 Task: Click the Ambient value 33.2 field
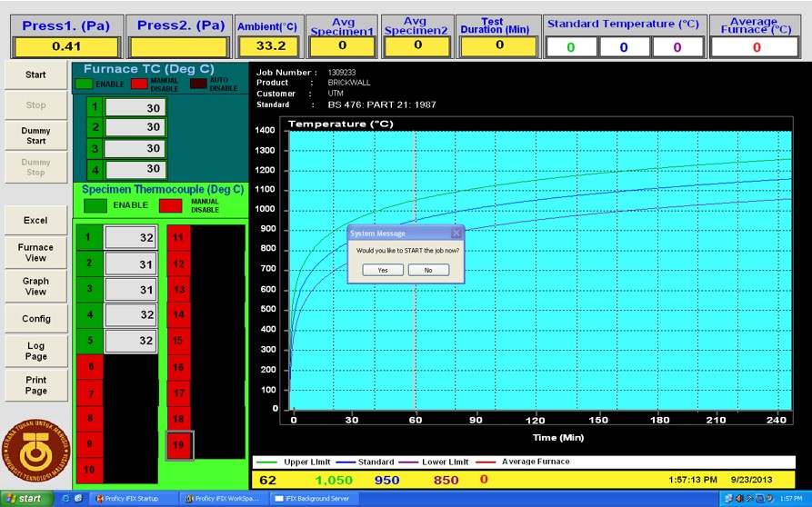point(269,45)
